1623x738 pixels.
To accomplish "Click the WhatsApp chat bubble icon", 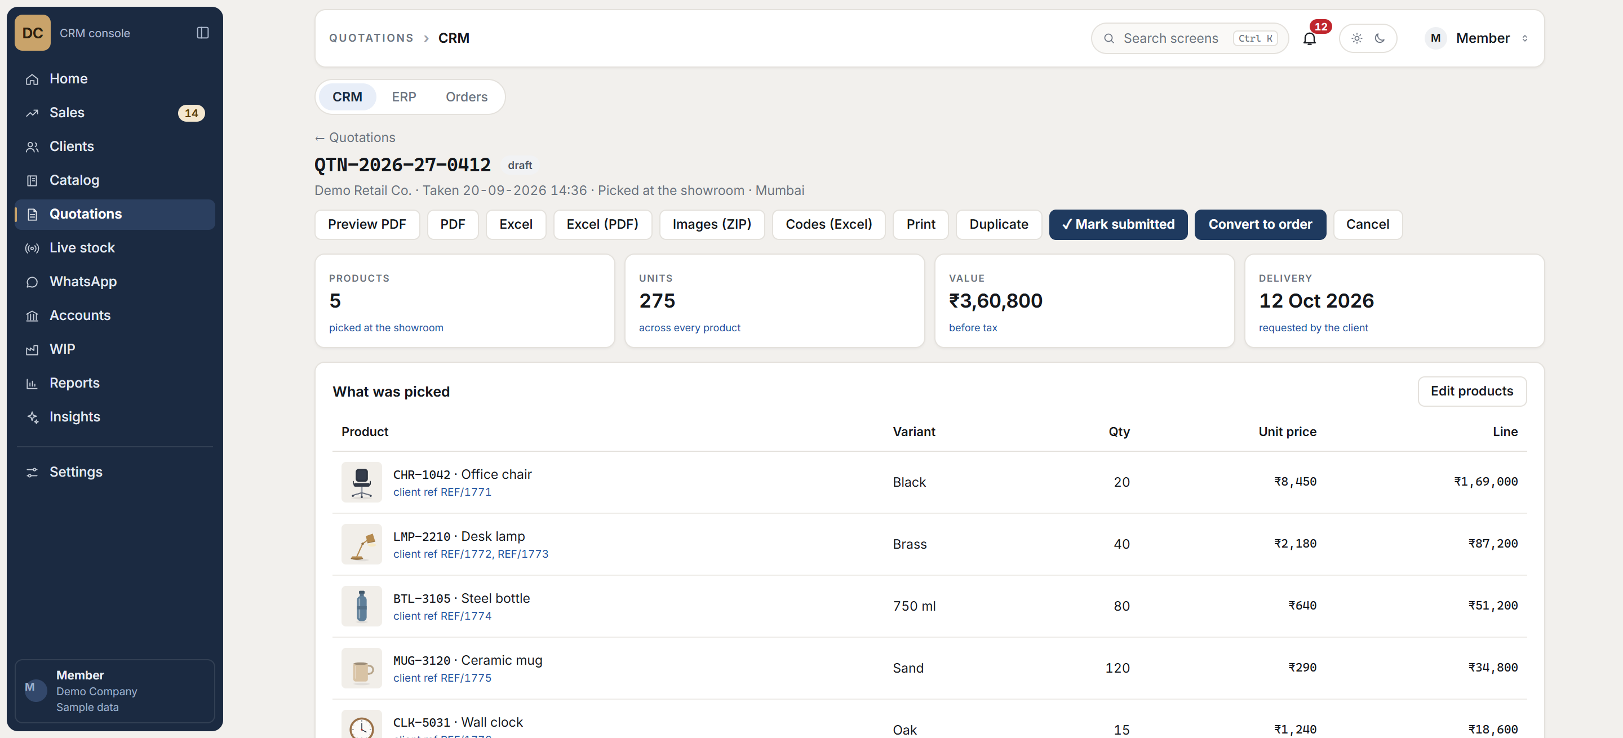I will tap(32, 282).
